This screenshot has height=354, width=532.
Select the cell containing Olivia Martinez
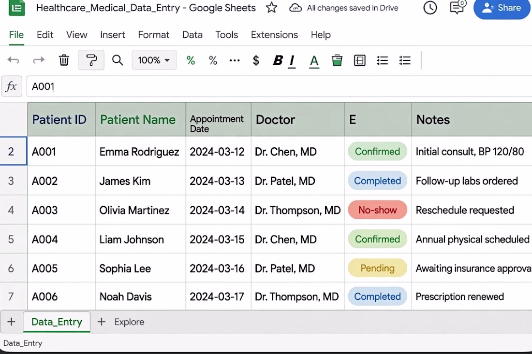pyautogui.click(x=140, y=210)
